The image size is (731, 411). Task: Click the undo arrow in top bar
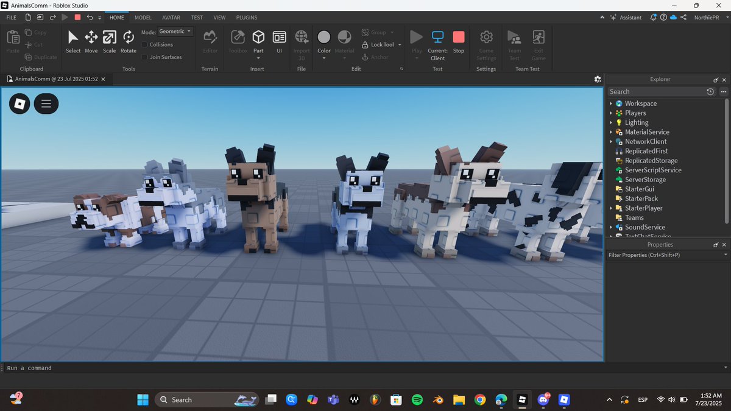tap(90, 18)
